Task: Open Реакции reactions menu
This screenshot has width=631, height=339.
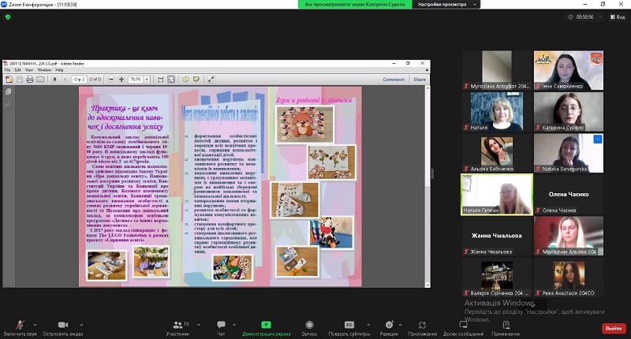Action: pyautogui.click(x=388, y=326)
